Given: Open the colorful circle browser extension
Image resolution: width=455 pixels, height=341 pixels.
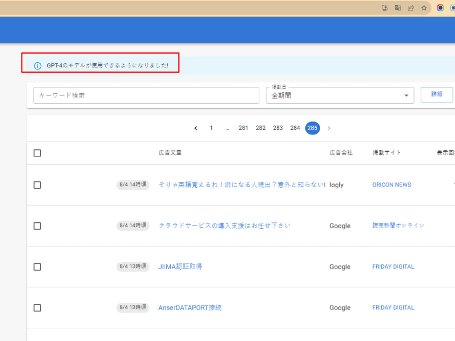Looking at the screenshot, I should point(440,8).
